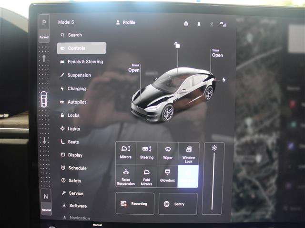305x228 pixels.
Task: Open the Suspension settings
Action: tap(75, 75)
